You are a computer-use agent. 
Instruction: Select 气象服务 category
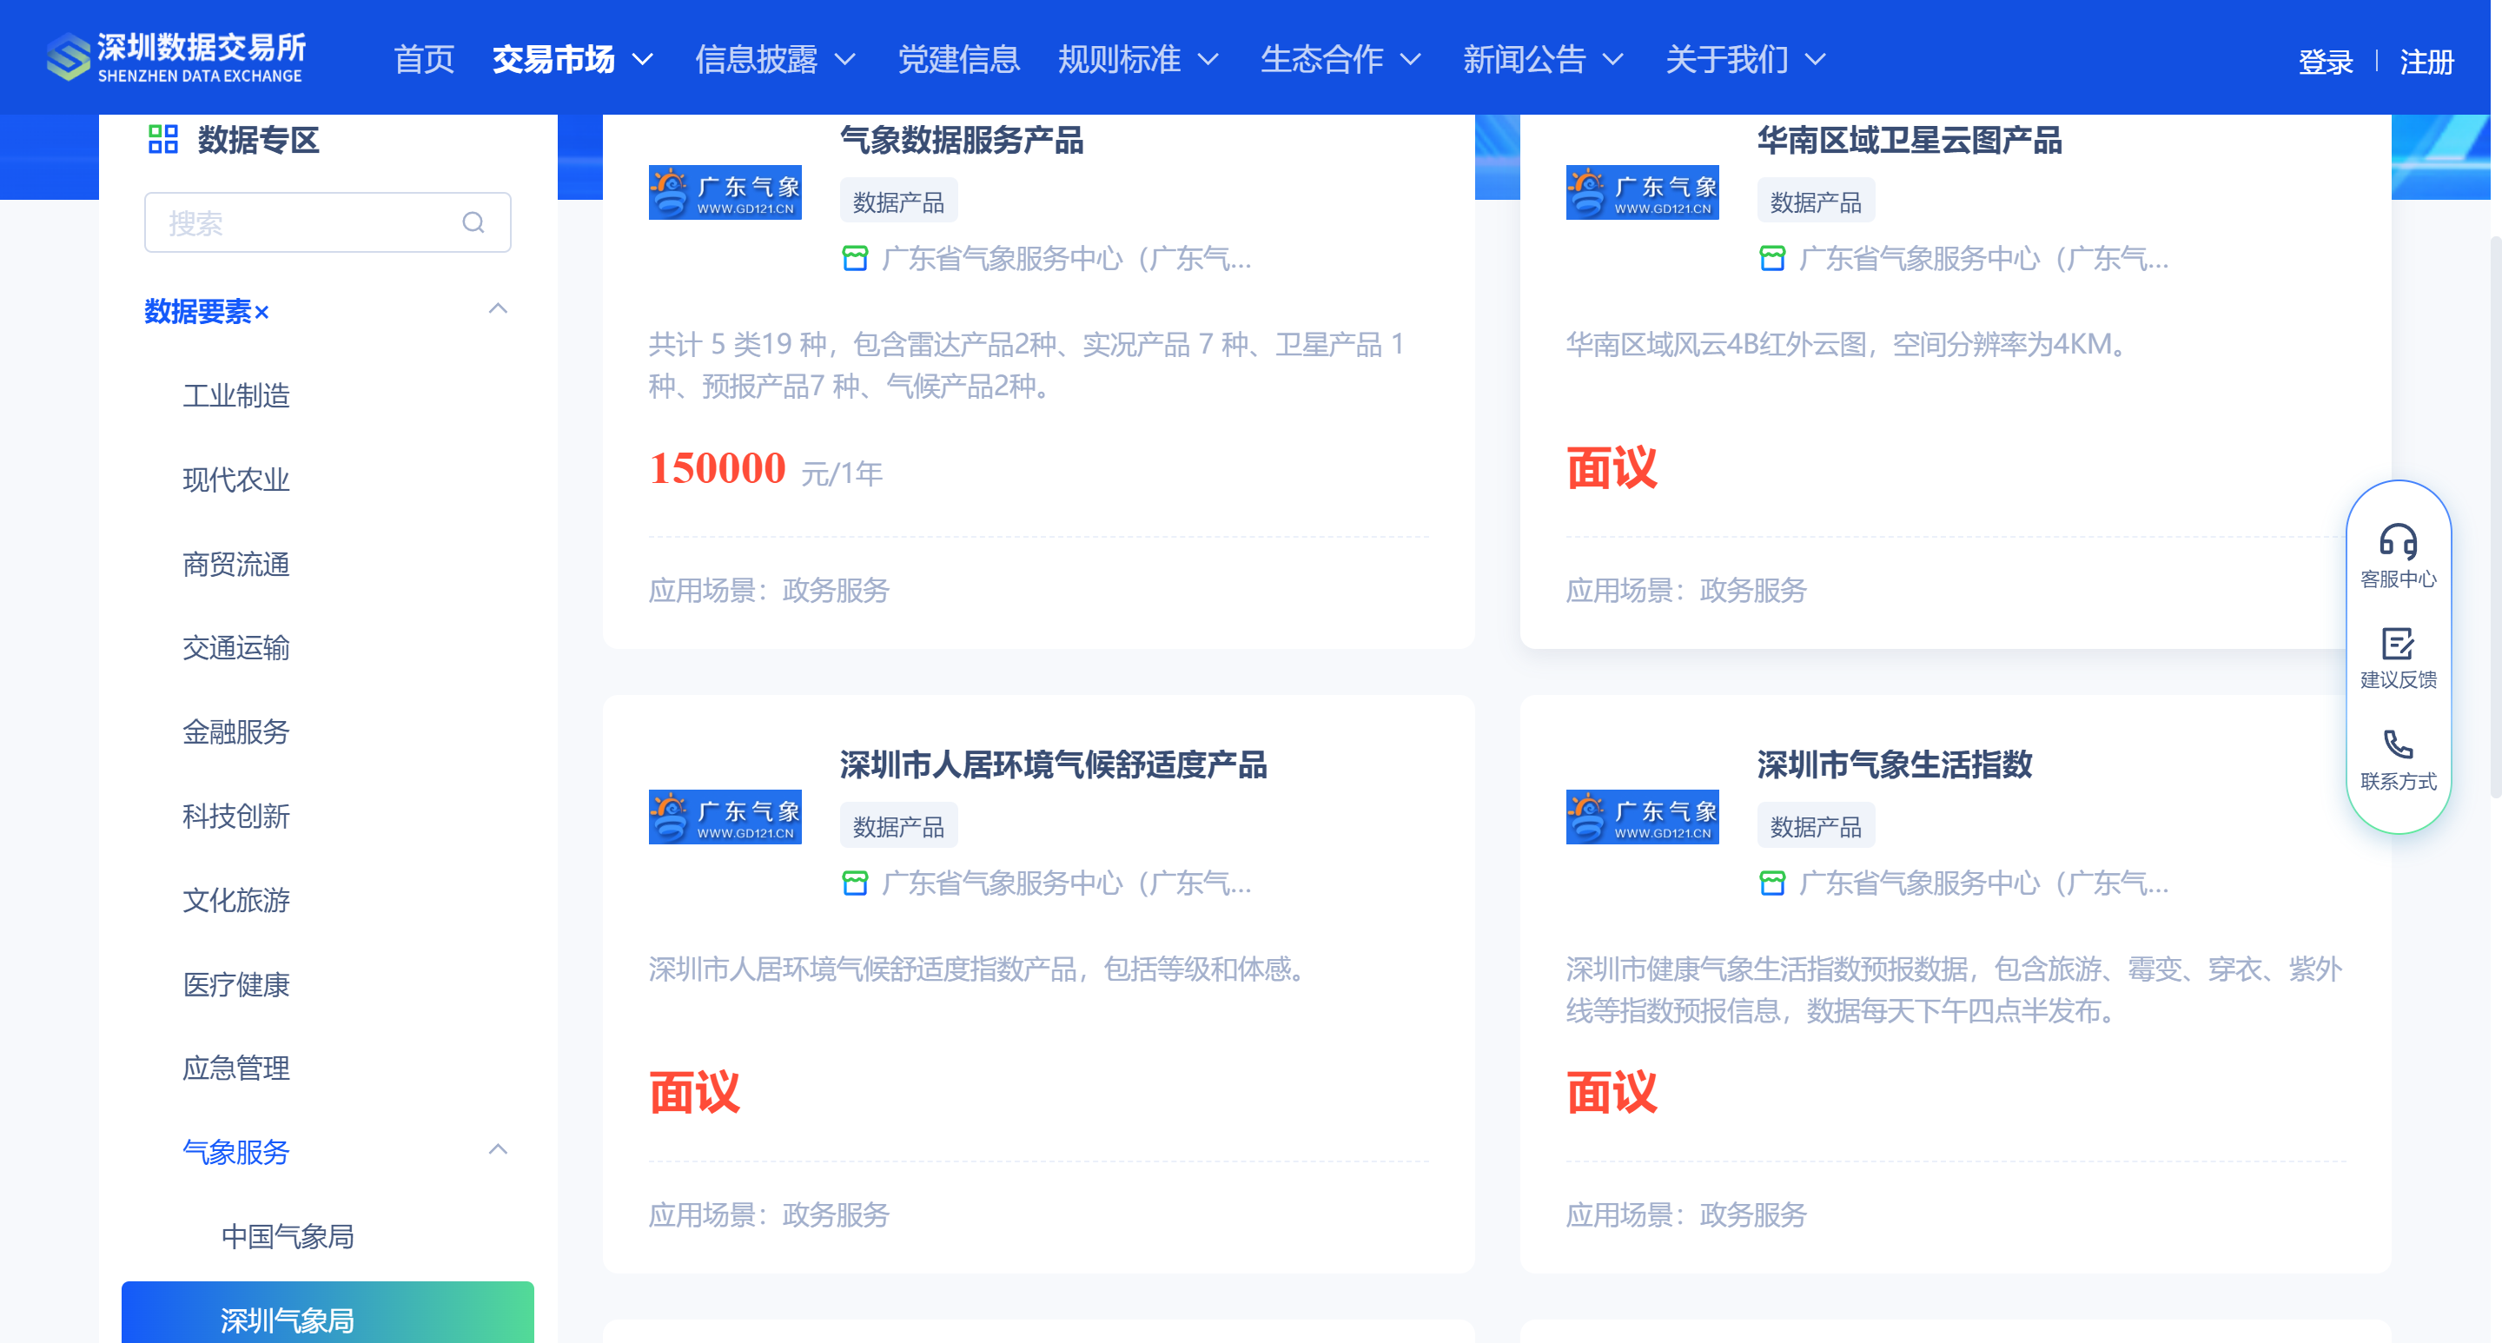click(236, 1153)
